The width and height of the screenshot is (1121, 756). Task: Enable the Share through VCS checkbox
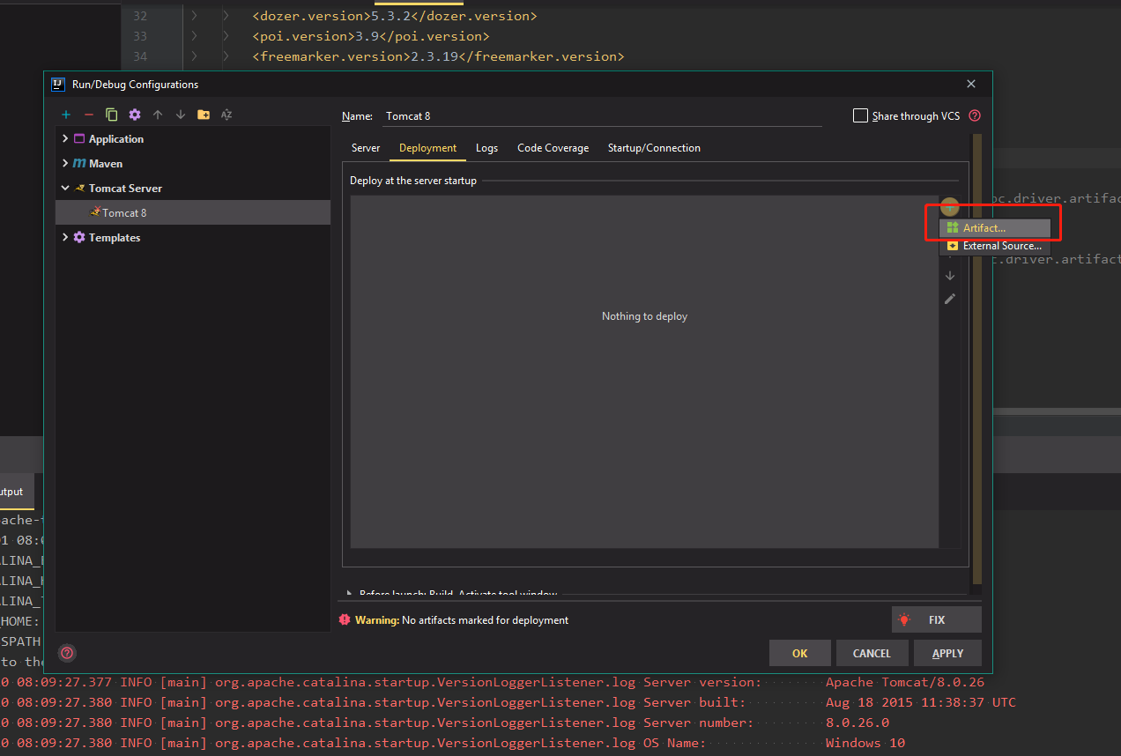tap(860, 115)
